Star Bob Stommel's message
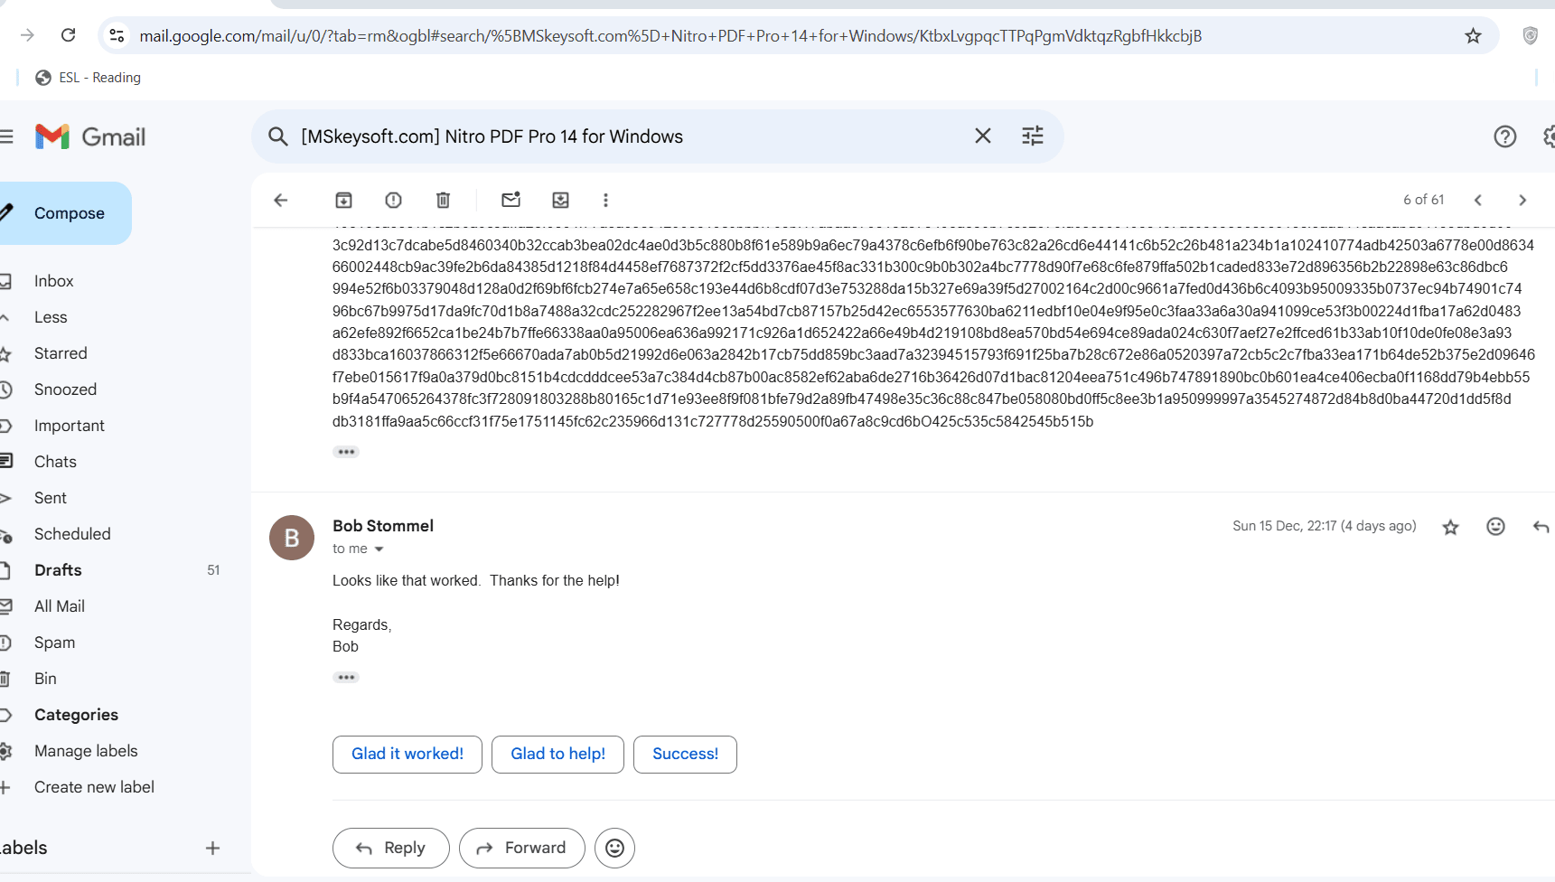 [1450, 527]
